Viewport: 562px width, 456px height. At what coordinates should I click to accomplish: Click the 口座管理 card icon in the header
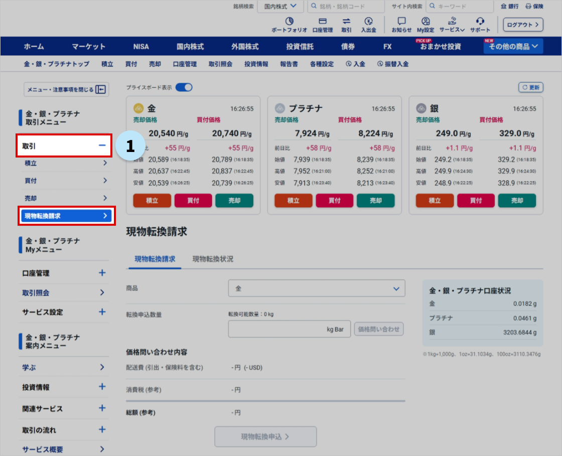click(323, 22)
